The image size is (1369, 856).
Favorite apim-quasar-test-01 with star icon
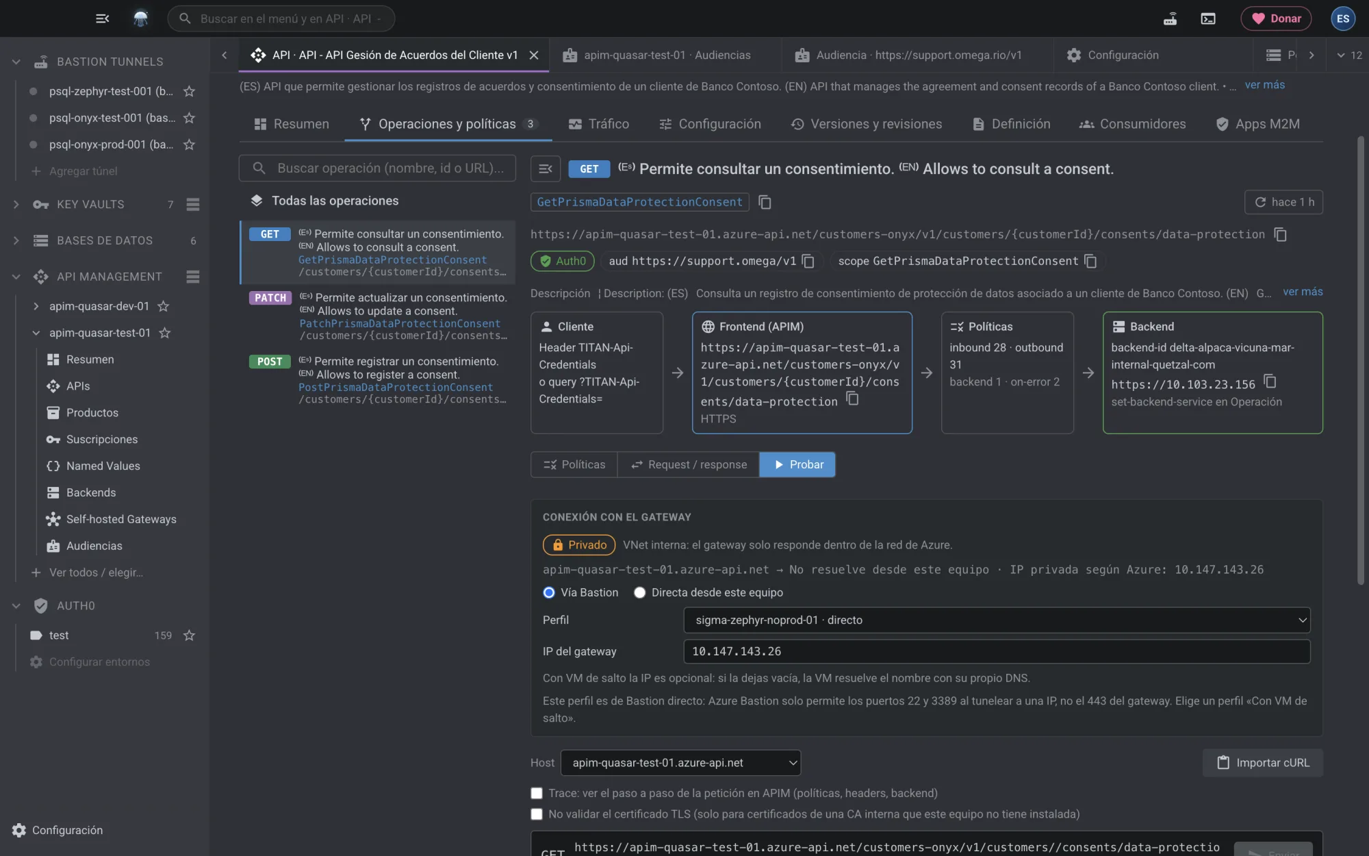click(x=165, y=333)
